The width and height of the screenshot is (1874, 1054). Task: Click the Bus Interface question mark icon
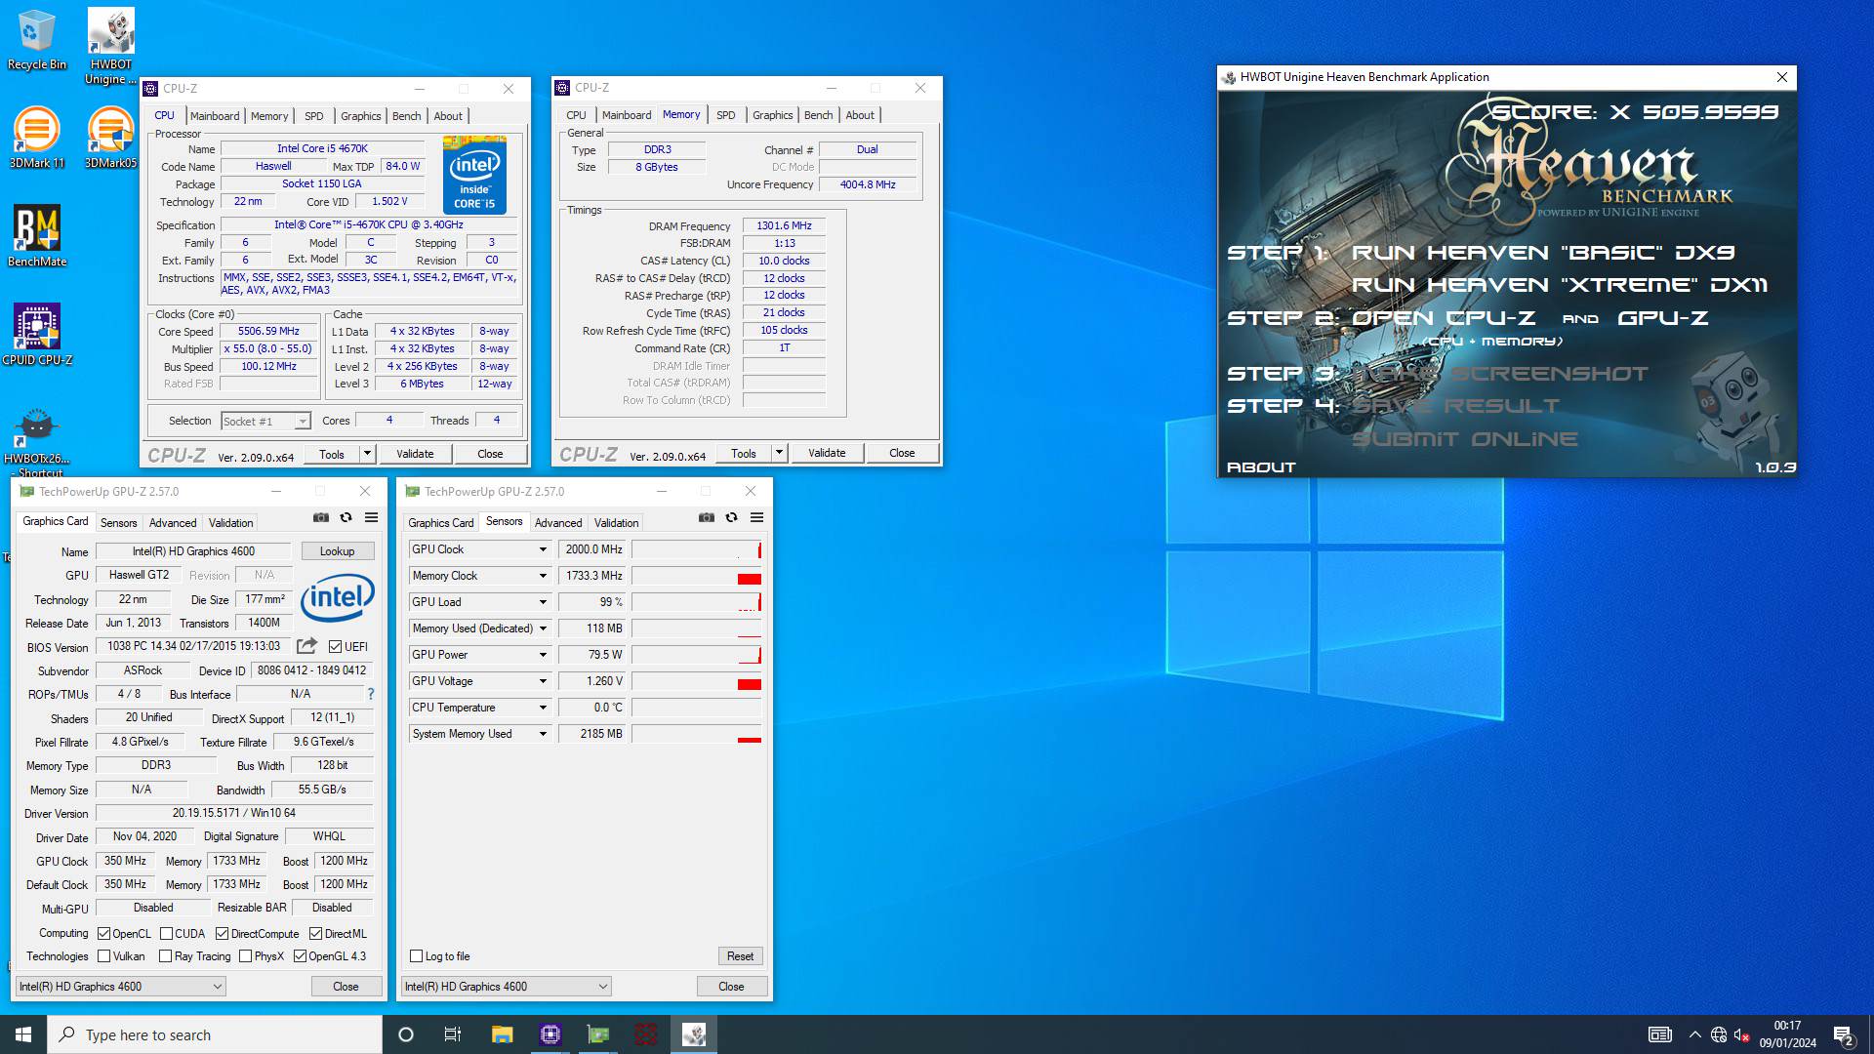tap(370, 694)
